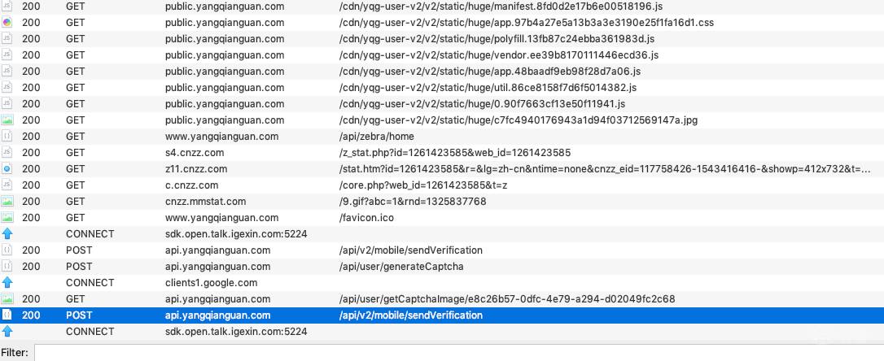Click the 200 status of /favicon.ico row
884x361 pixels.
(x=31, y=217)
